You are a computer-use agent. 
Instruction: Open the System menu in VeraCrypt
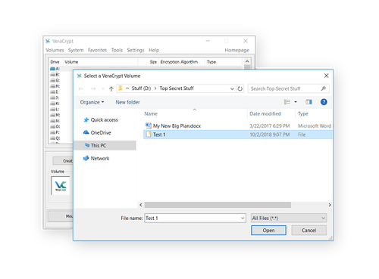[76, 50]
